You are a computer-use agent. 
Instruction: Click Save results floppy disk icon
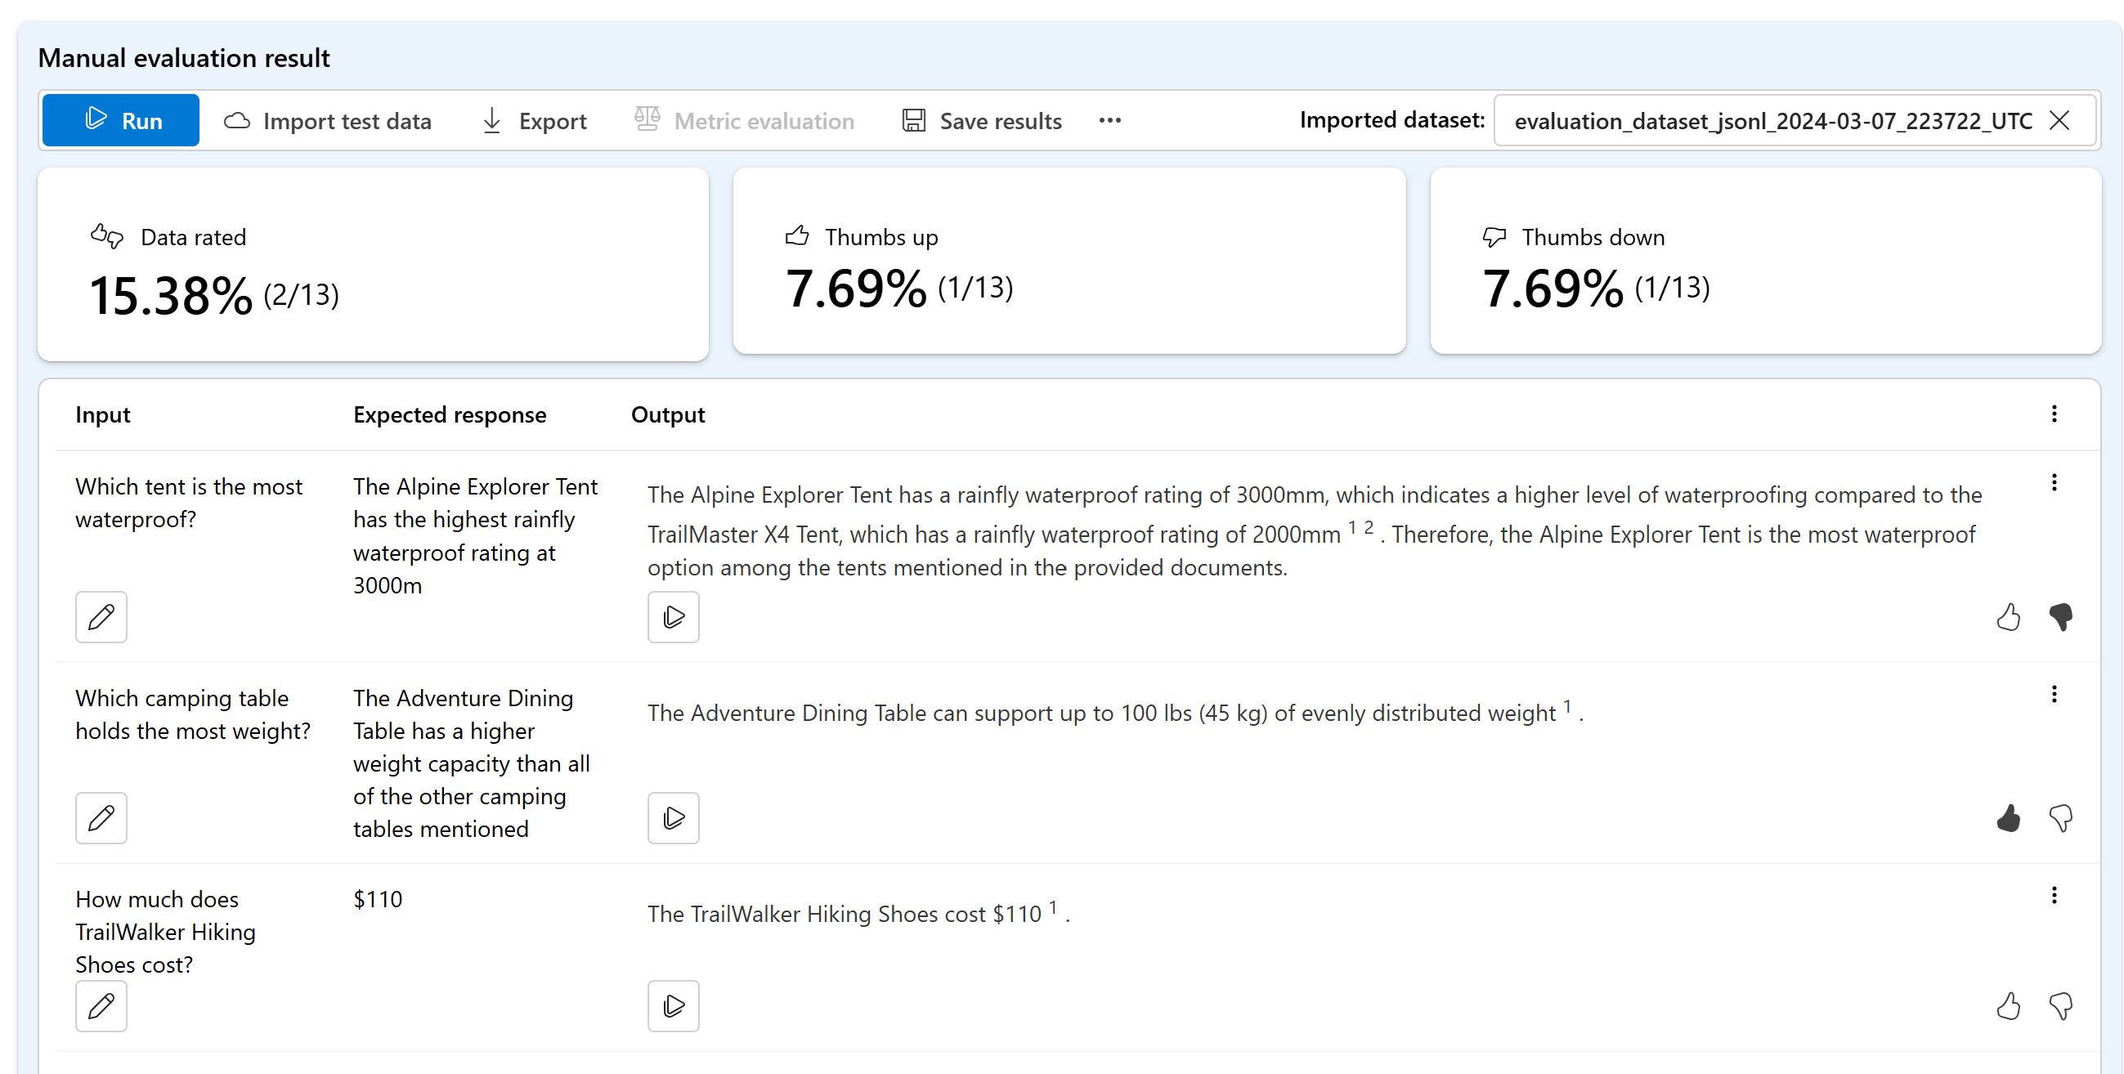(913, 120)
